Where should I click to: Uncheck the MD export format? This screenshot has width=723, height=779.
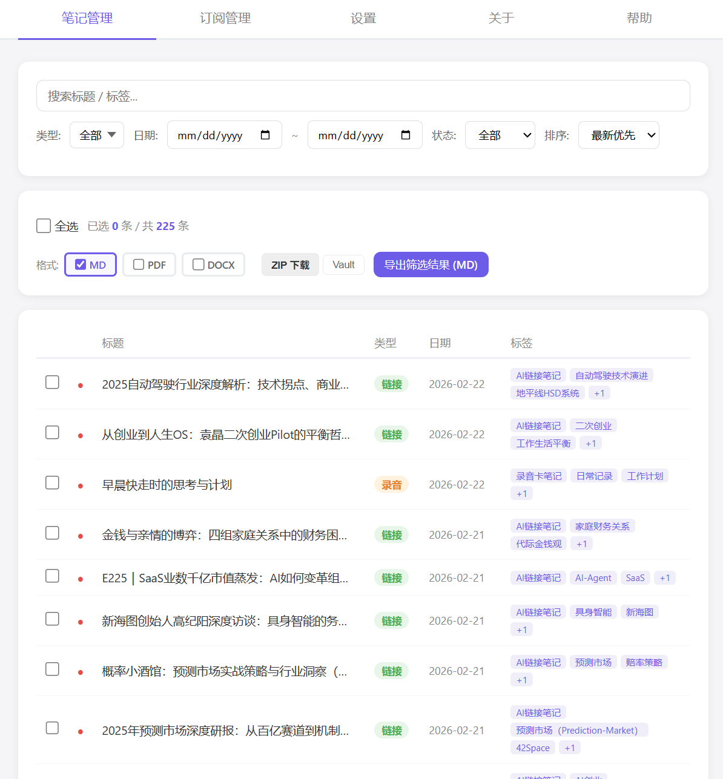(80, 265)
